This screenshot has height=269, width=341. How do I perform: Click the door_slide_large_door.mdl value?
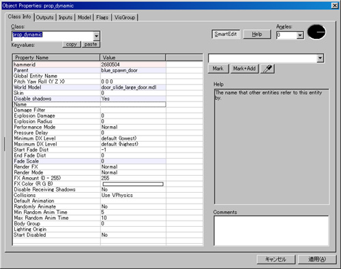[x=129, y=87]
